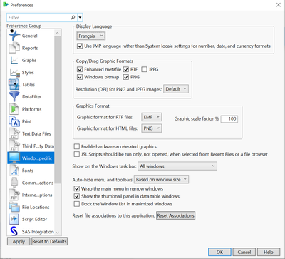Open the Communications preference icon

coord(14,183)
